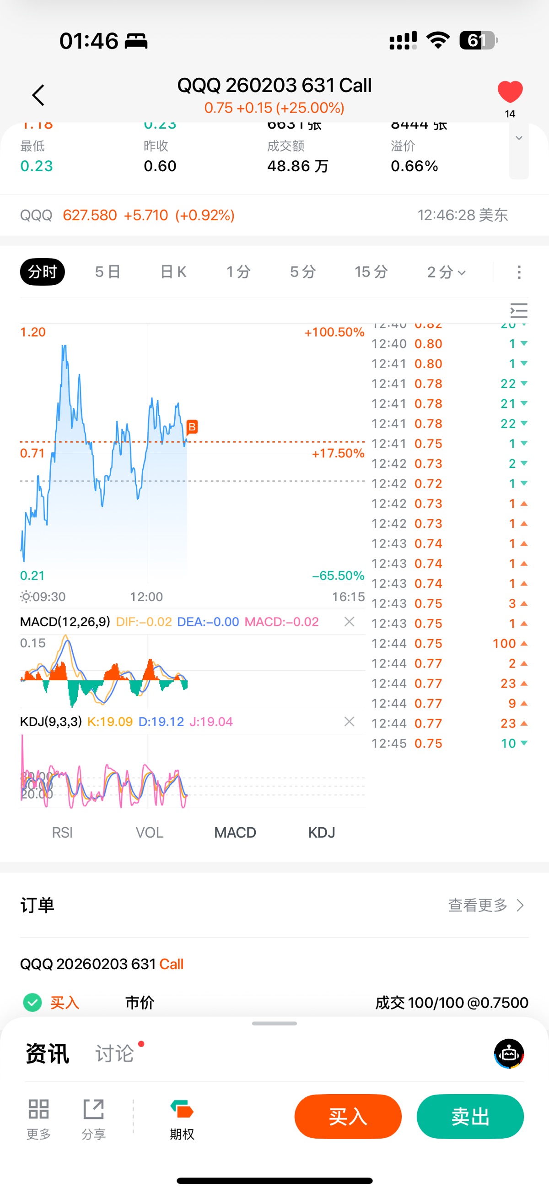Image resolution: width=549 pixels, height=1194 pixels.
Task: Select the 5日 chart tab
Action: (108, 272)
